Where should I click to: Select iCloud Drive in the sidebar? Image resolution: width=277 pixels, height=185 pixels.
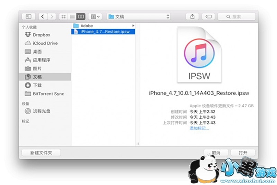tap(45, 43)
